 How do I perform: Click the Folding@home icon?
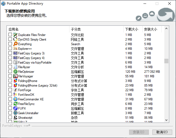[15, 81]
